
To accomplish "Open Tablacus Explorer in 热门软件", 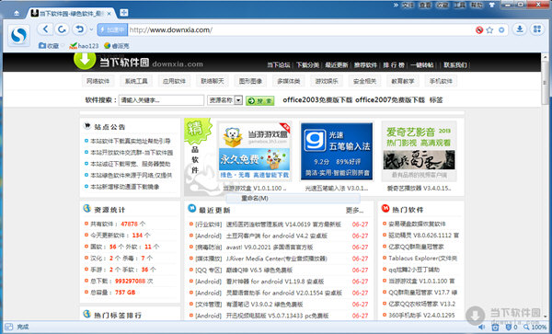I will coord(422,259).
